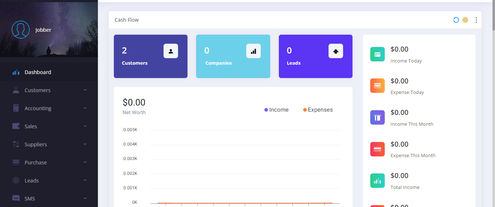Click the orange Expense Today icon
Image resolution: width=495 pixels, height=207 pixels.
coord(378,86)
